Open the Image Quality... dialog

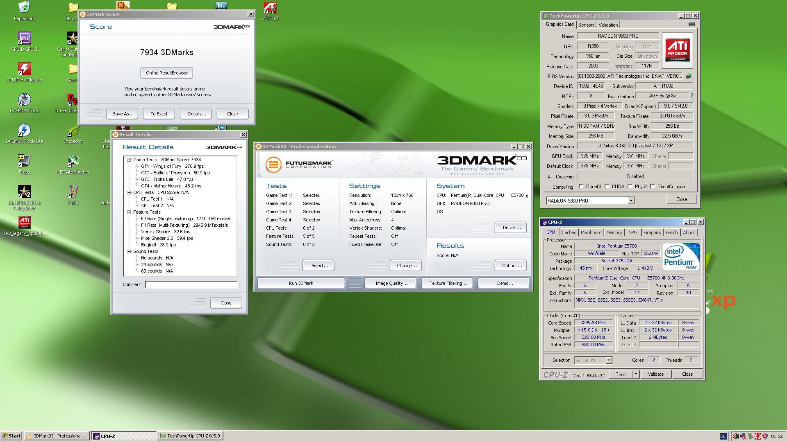(x=391, y=283)
